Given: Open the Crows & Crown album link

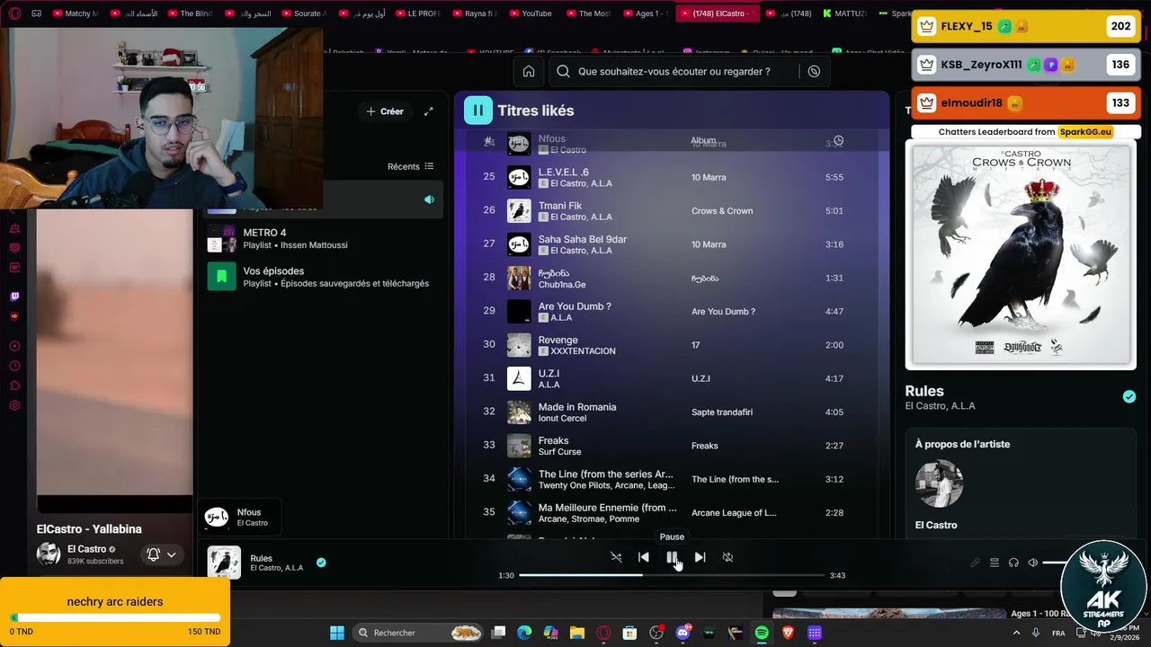Looking at the screenshot, I should tap(722, 211).
